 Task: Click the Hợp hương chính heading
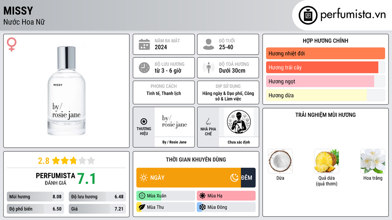tap(325, 40)
